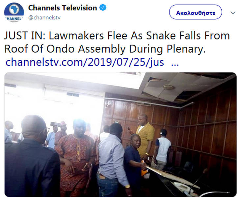Click the microphone on desk in photo
Image resolution: width=242 pixels, height=202 pixels.
click(x=197, y=180)
